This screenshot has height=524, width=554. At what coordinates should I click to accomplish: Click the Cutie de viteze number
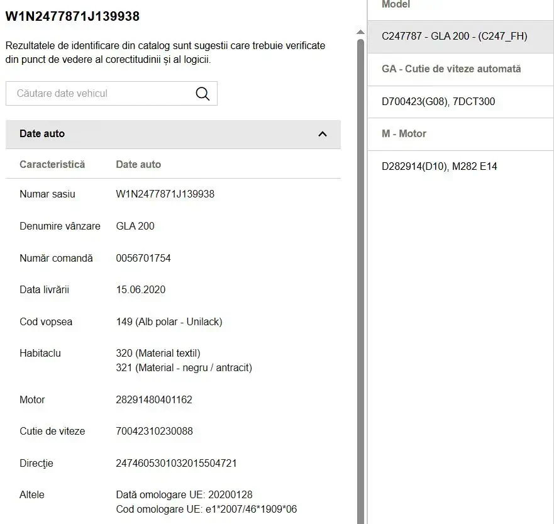(155, 431)
